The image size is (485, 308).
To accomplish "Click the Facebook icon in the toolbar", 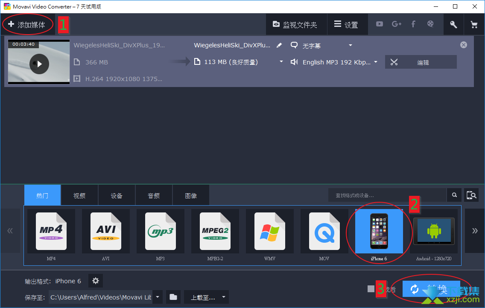I will coord(413,24).
